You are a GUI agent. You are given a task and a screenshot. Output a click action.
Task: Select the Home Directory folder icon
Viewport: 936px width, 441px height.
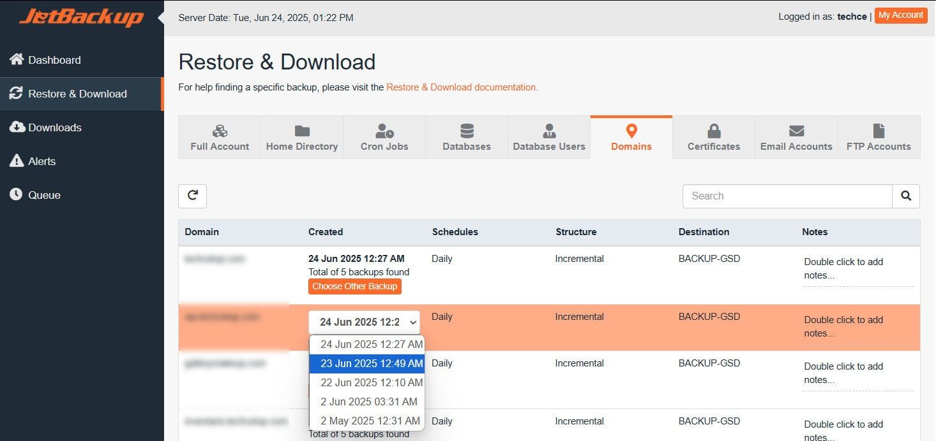301,136
